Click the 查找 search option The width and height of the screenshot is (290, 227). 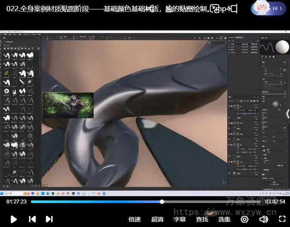coord(202,219)
